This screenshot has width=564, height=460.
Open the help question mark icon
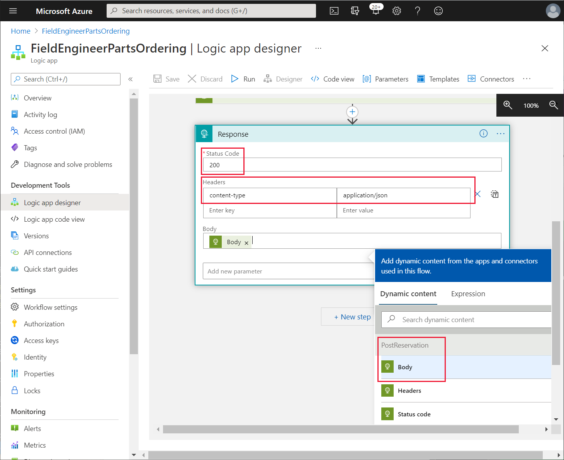tap(418, 11)
